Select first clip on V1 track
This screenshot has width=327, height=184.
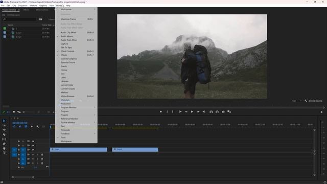point(78,149)
